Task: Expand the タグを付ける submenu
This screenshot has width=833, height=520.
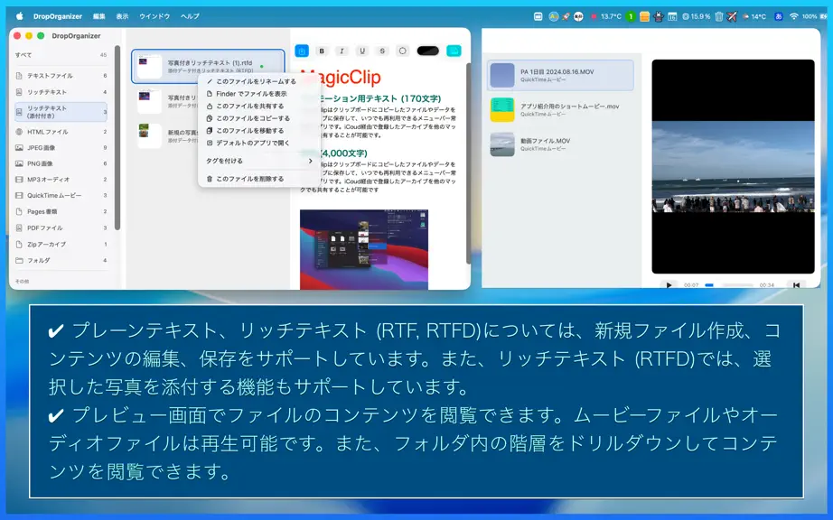Action: (x=258, y=161)
